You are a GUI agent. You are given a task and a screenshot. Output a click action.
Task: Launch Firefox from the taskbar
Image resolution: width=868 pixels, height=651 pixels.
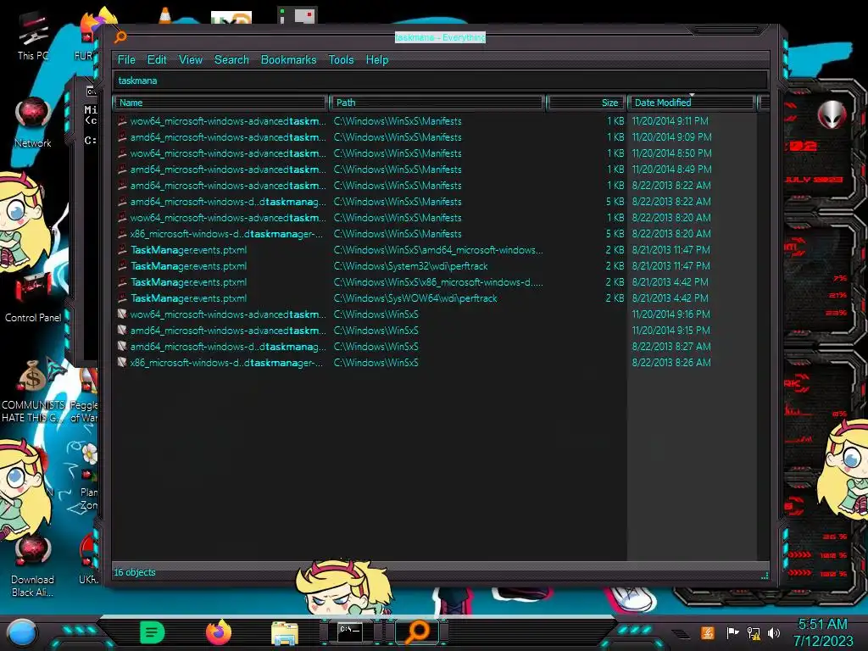219,632
